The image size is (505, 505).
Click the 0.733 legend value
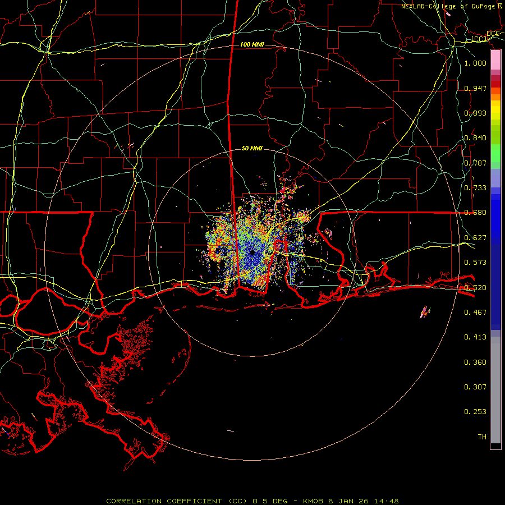(475, 187)
